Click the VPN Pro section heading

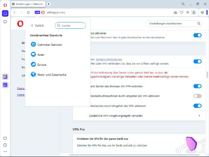coord(79,129)
